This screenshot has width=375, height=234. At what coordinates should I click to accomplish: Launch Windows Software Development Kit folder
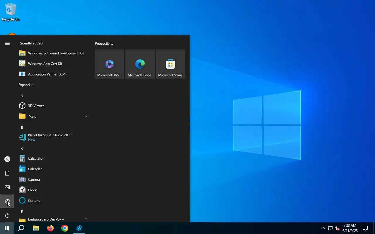tap(53, 53)
